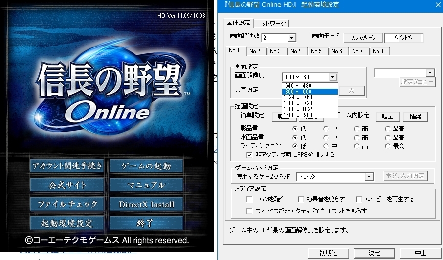This screenshot has width=443, height=260.
Task: Set 水面品質 to 最高
Action: coord(387,138)
